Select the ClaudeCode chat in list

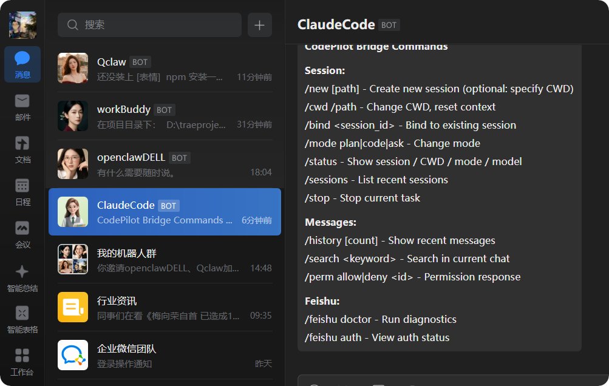(165, 212)
